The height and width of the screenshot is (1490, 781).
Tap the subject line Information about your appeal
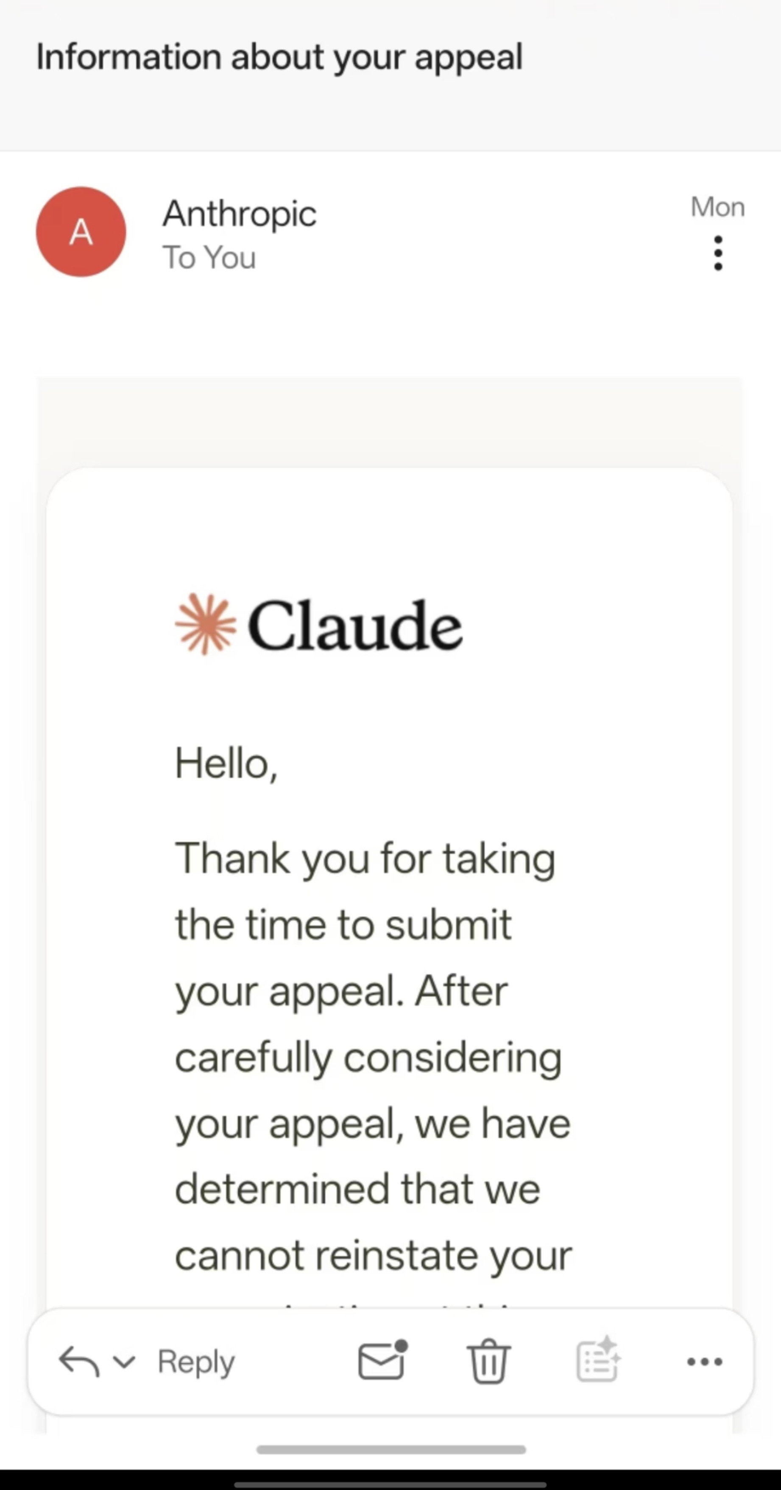[280, 57]
